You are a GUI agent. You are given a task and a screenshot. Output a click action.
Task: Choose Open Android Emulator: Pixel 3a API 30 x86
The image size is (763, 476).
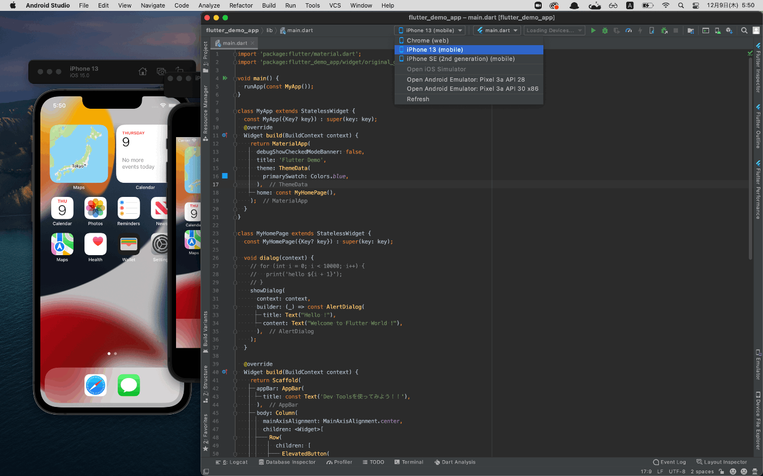pos(469,89)
